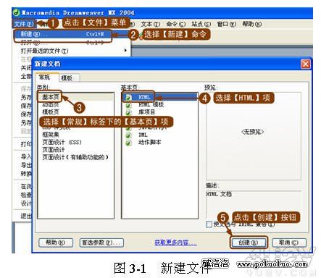Click the HTML 模板 document icon
This screenshot has height=278, width=321.
(x=128, y=105)
